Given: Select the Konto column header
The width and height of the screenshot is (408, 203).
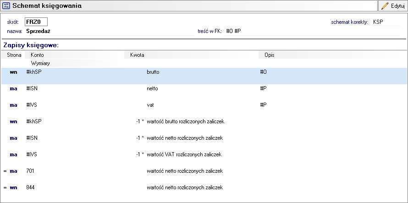Looking at the screenshot, I should tap(38, 55).
